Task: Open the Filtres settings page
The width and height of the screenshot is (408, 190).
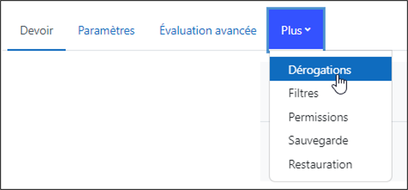Action: (303, 93)
